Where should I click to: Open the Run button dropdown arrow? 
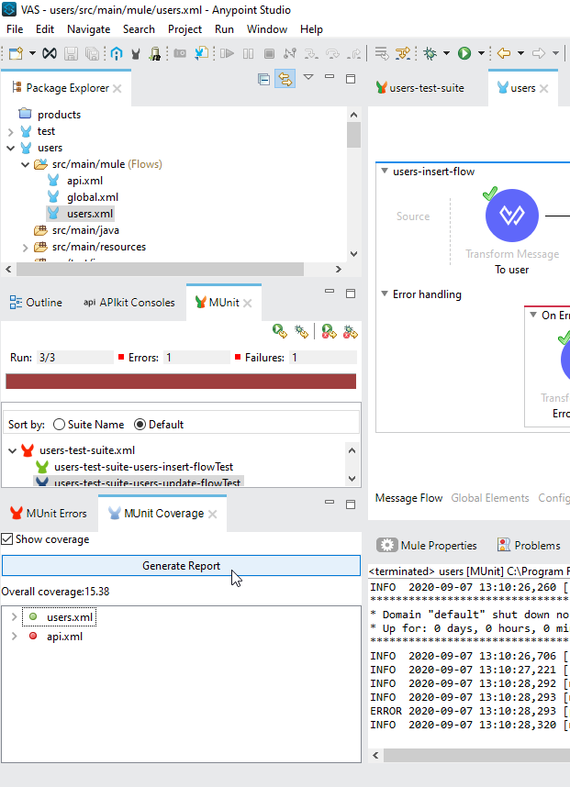click(x=481, y=53)
